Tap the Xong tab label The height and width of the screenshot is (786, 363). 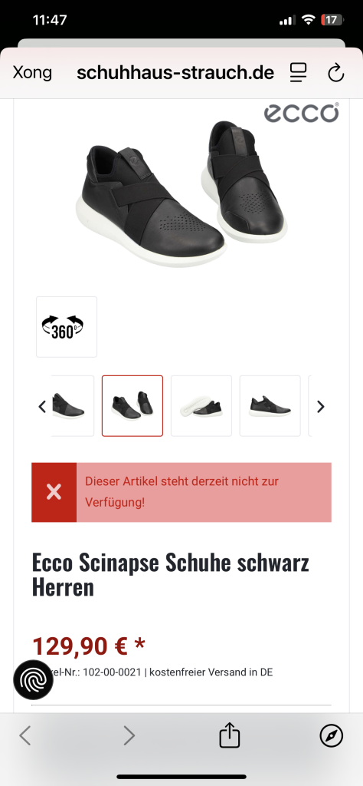[x=32, y=73]
